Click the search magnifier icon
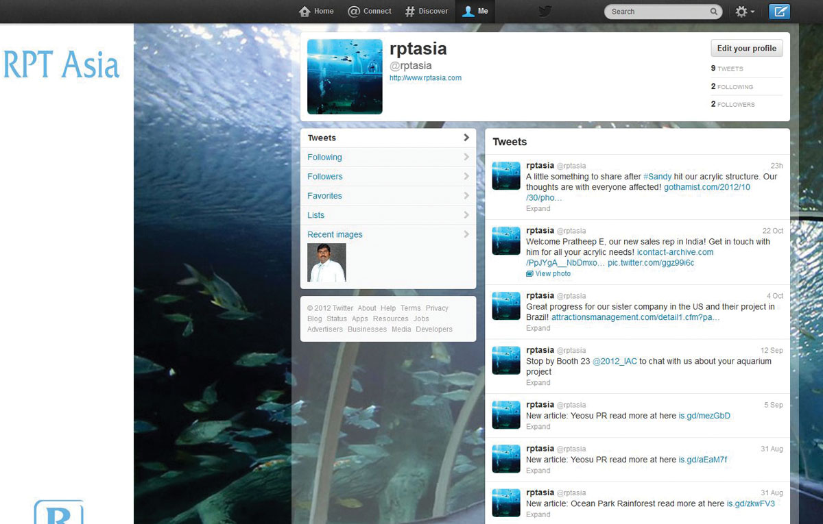This screenshot has width=823, height=524. [714, 12]
